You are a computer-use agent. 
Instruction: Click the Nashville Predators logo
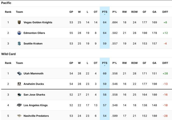pos(19,116)
